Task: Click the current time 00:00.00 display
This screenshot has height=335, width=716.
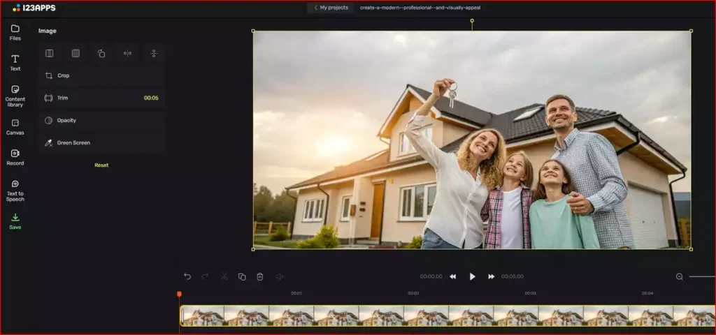Action: (431, 276)
